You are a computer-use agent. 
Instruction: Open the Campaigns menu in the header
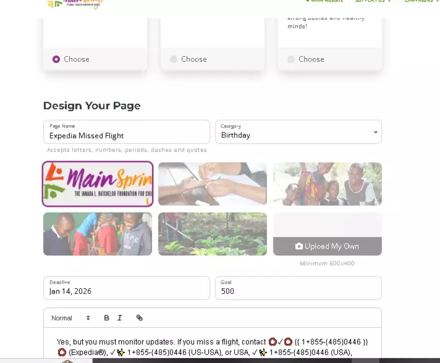click(421, 1)
